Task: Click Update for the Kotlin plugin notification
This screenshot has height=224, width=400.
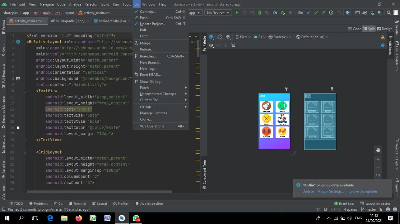Action: [308, 191]
